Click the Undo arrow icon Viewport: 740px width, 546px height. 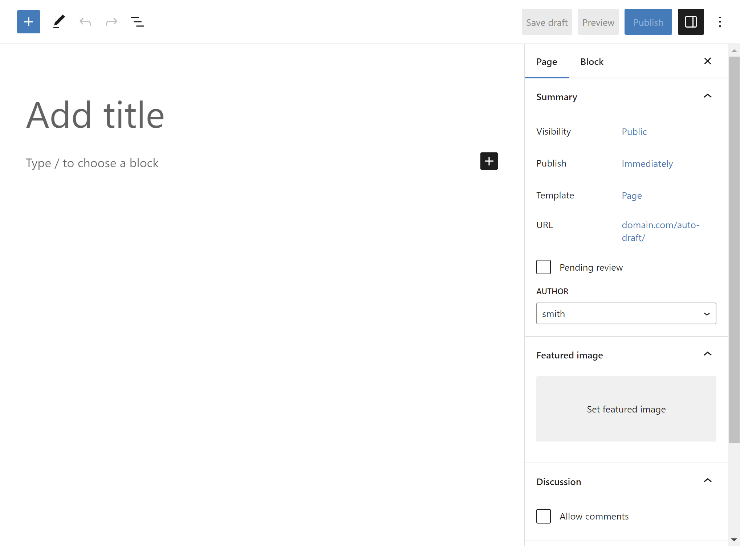tap(85, 22)
